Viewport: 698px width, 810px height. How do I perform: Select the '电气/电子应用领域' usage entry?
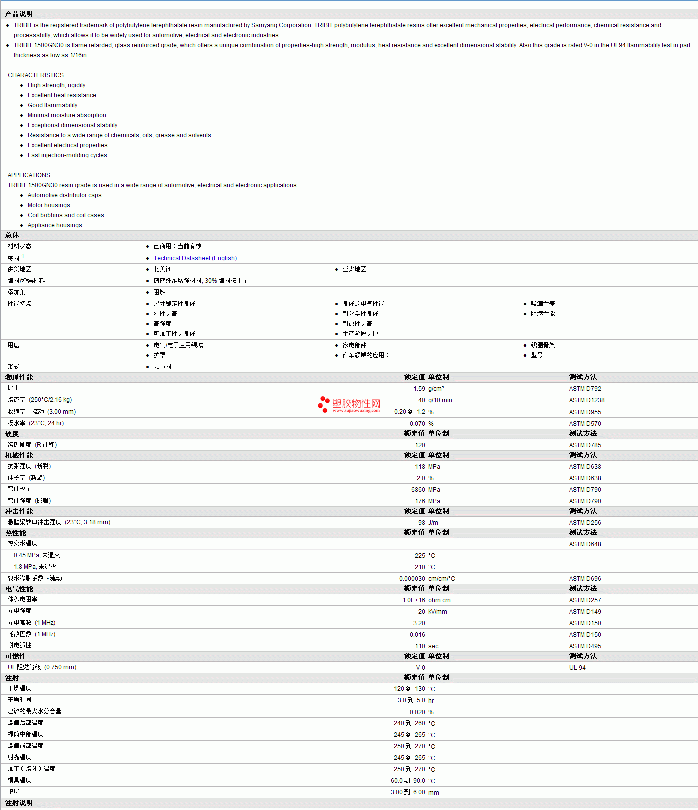(x=178, y=345)
